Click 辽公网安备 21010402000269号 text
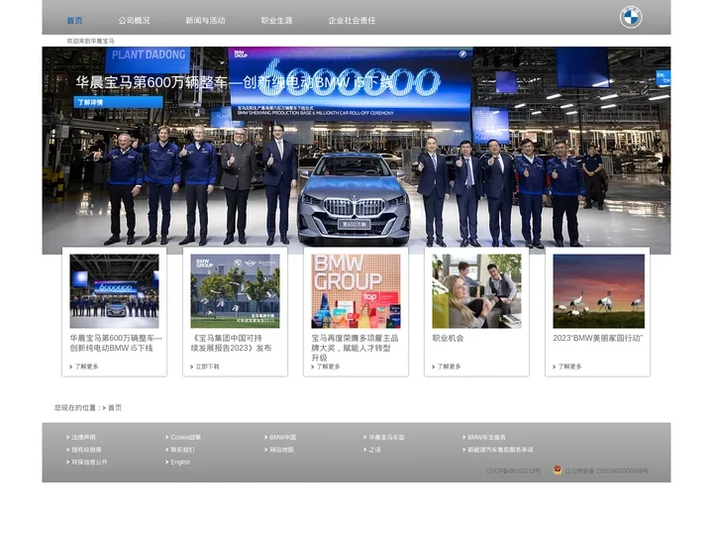 pyautogui.click(x=607, y=471)
